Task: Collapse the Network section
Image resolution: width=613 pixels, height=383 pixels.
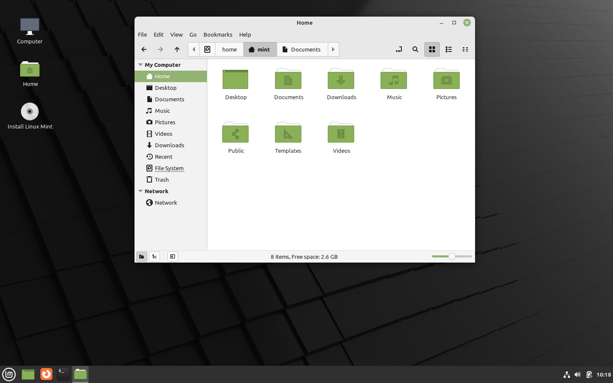Action: coord(140,191)
